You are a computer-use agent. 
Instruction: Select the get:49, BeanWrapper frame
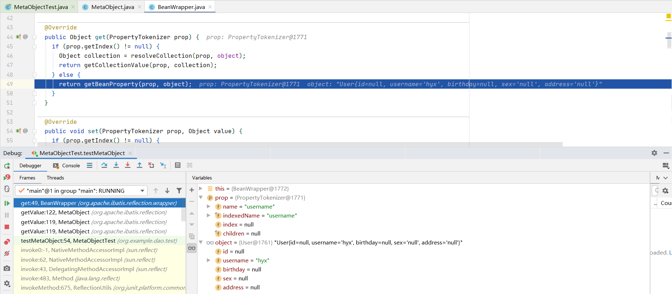pos(100,203)
